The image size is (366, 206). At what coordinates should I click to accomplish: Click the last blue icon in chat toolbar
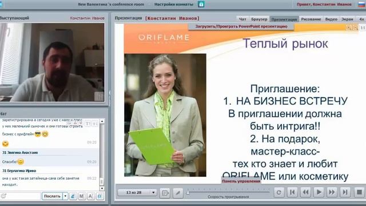tap(100, 196)
